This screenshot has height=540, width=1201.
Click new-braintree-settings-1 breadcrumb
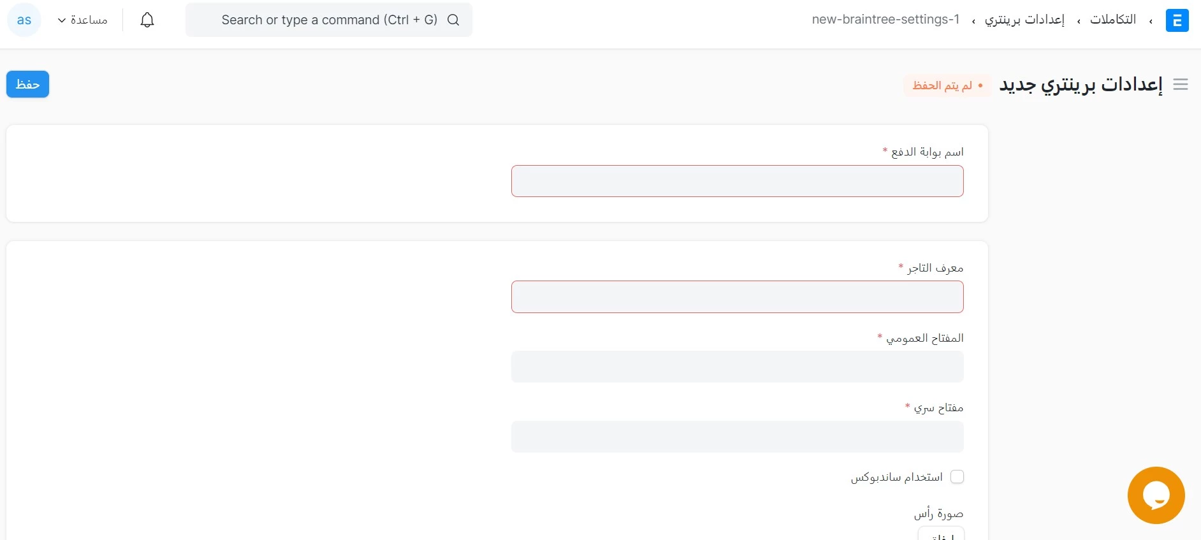click(885, 20)
